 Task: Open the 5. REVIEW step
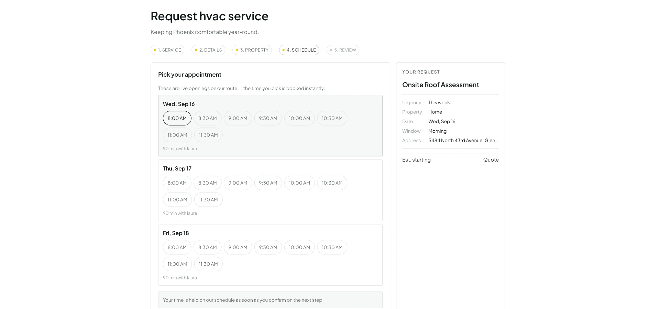point(343,50)
